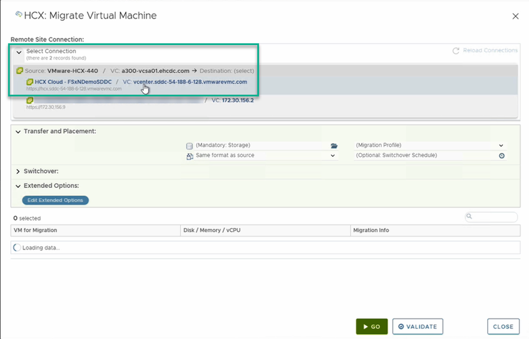The image size is (529, 339).
Task: Click the CLOSE button
Action: click(503, 327)
